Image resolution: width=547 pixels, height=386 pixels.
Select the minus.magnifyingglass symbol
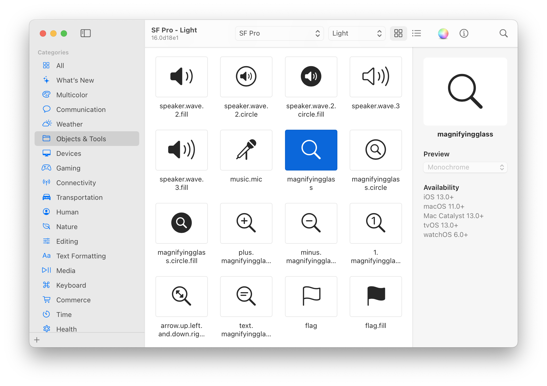(311, 223)
